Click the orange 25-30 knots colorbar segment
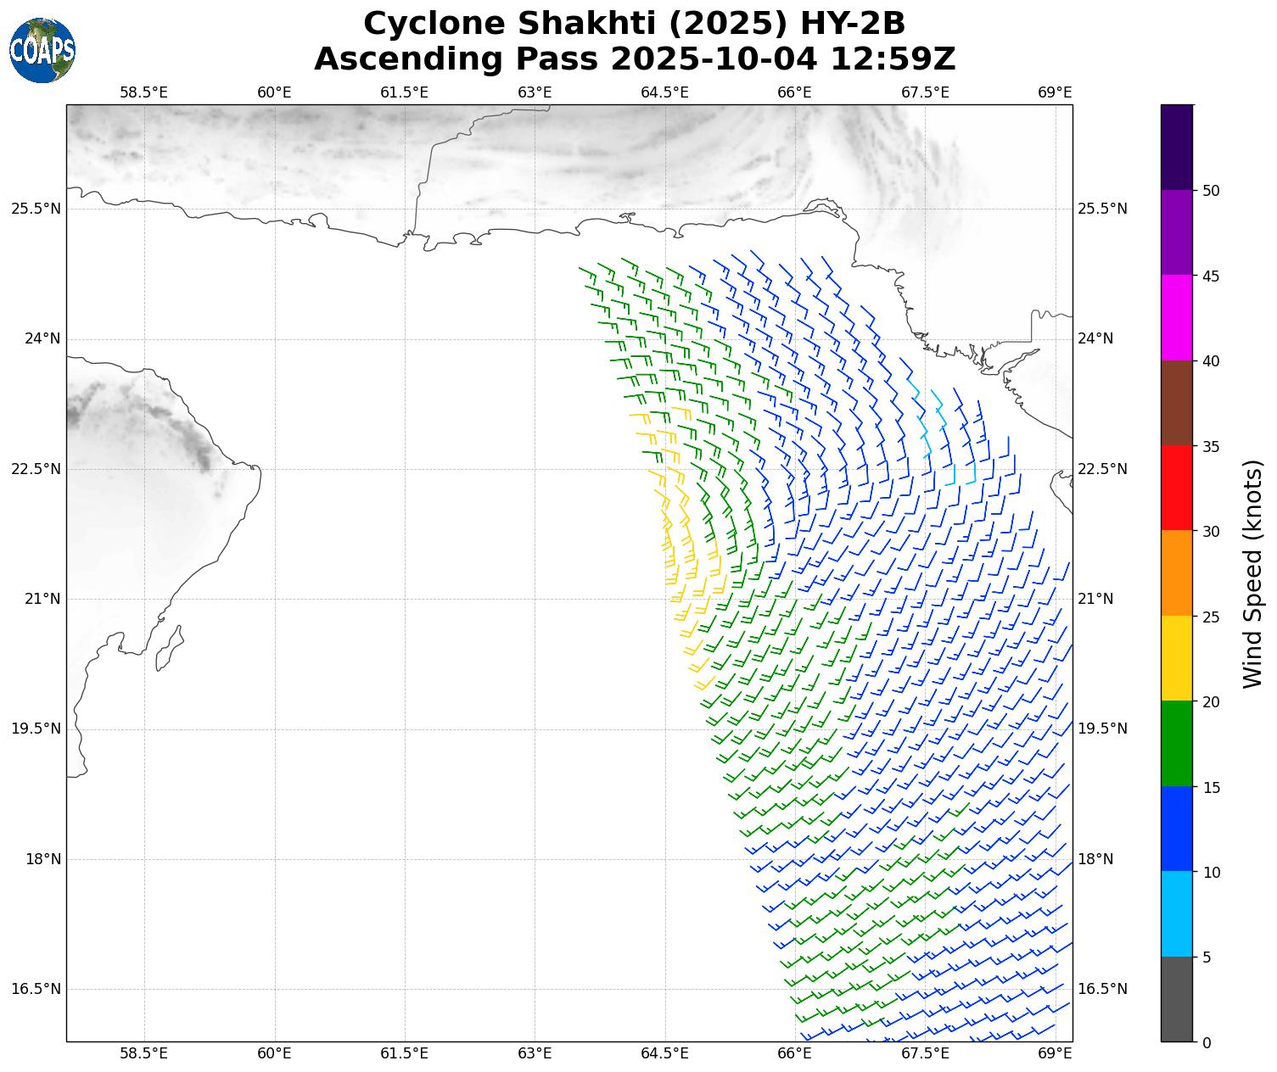The width and height of the screenshot is (1277, 1072). 1176,573
